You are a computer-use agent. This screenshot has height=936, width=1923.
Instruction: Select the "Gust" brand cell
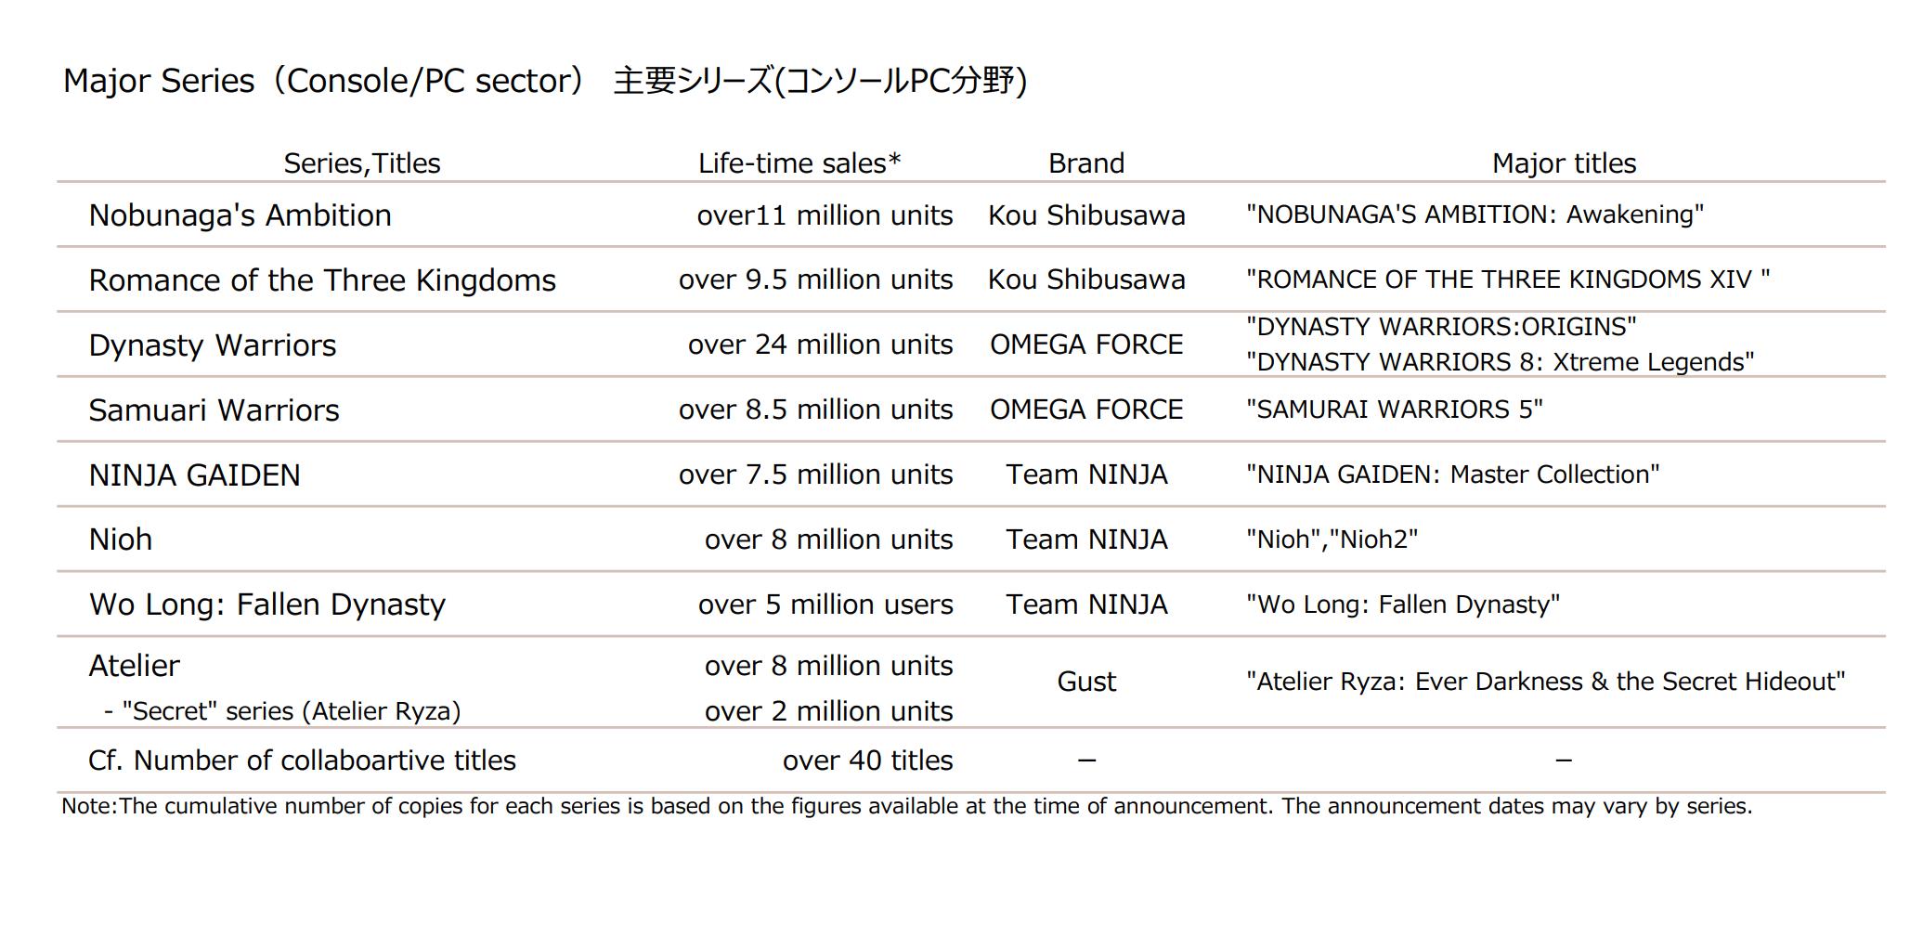point(1085,682)
